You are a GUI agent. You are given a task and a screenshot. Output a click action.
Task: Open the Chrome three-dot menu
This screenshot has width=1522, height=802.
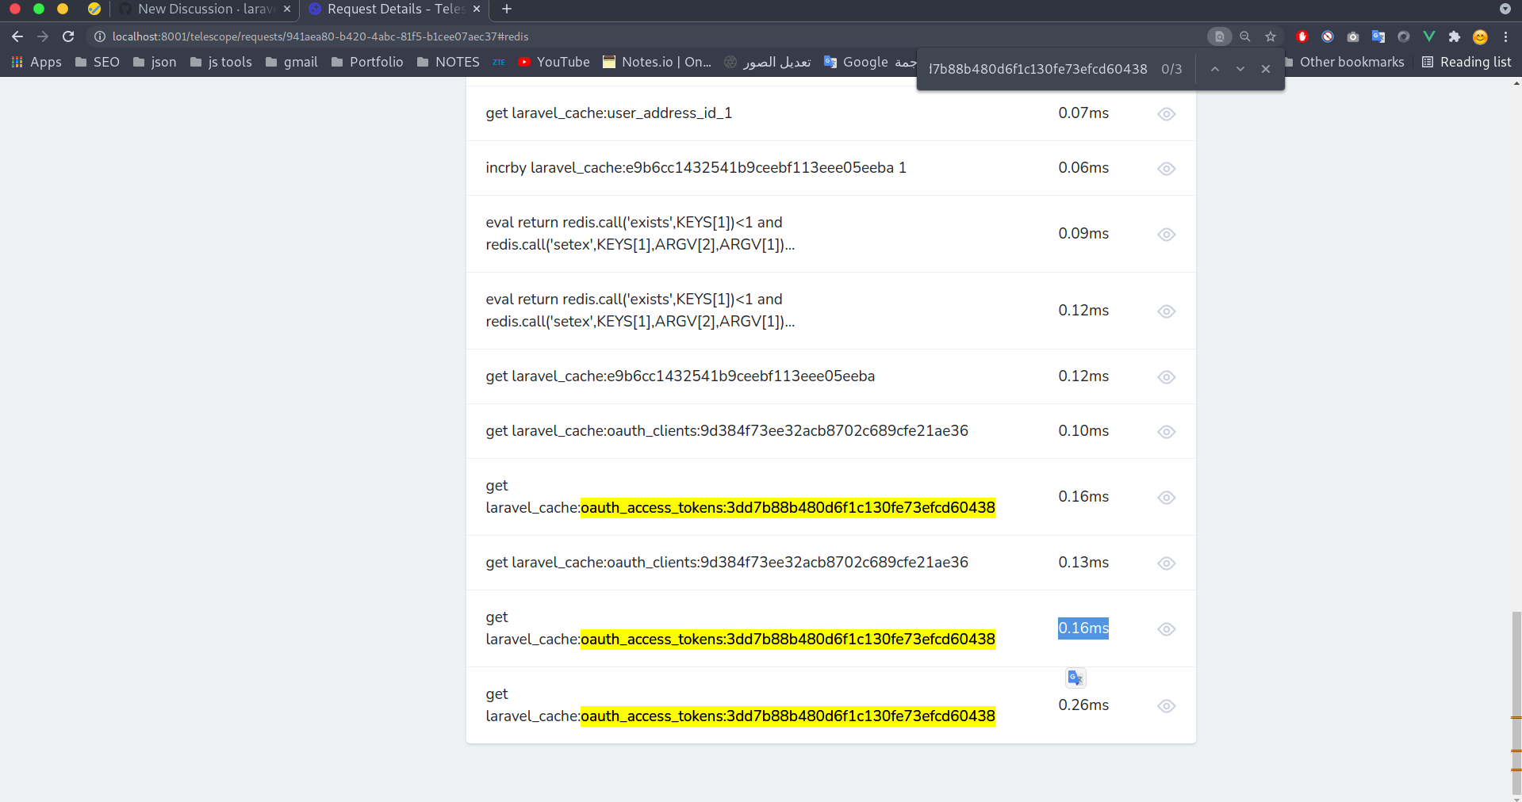(x=1506, y=36)
